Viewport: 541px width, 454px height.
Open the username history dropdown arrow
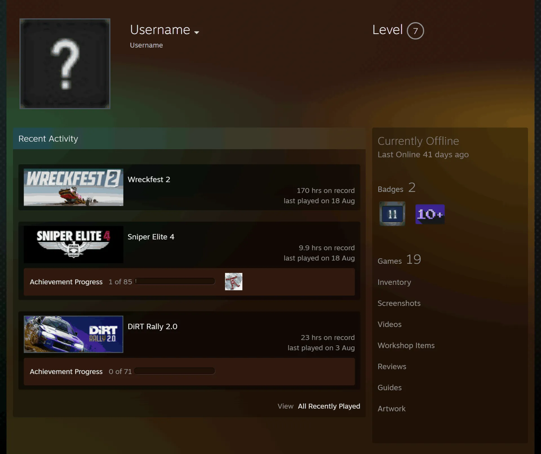click(x=197, y=32)
